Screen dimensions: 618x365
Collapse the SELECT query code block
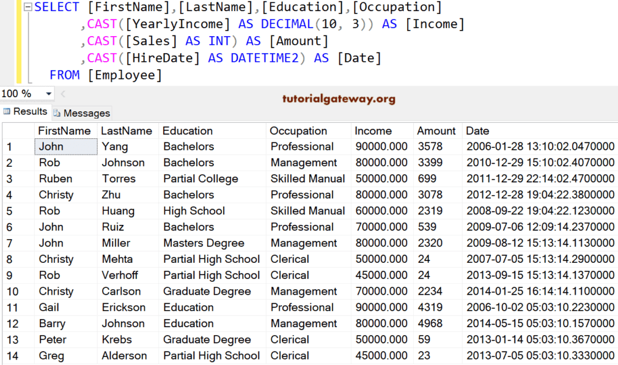[x=27, y=7]
